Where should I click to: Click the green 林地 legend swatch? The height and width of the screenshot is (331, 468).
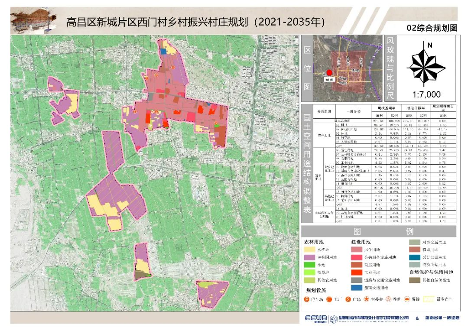309,265
